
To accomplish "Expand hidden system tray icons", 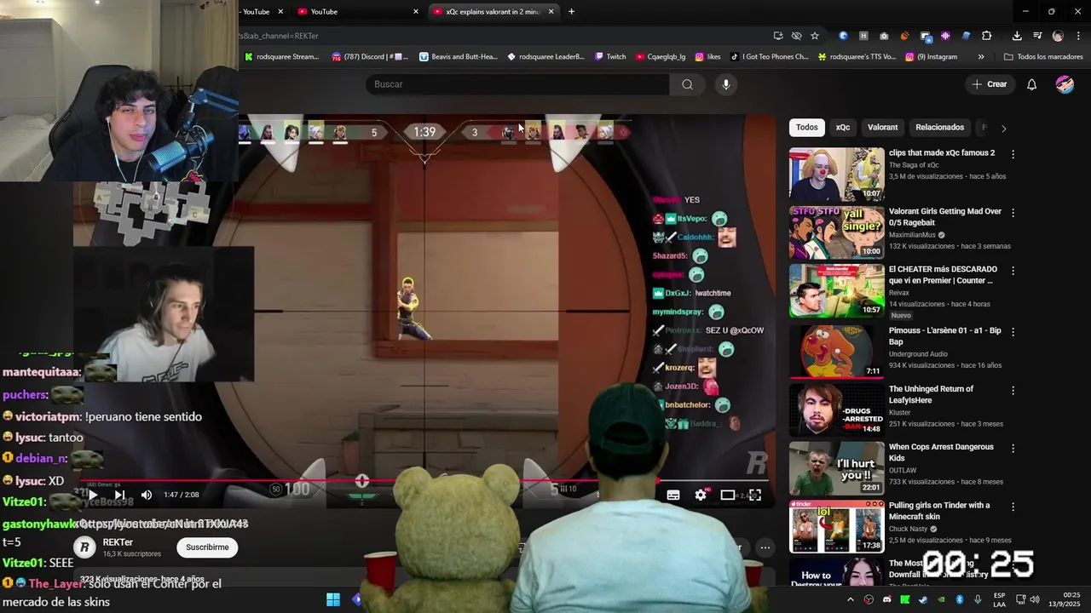I will click(850, 599).
